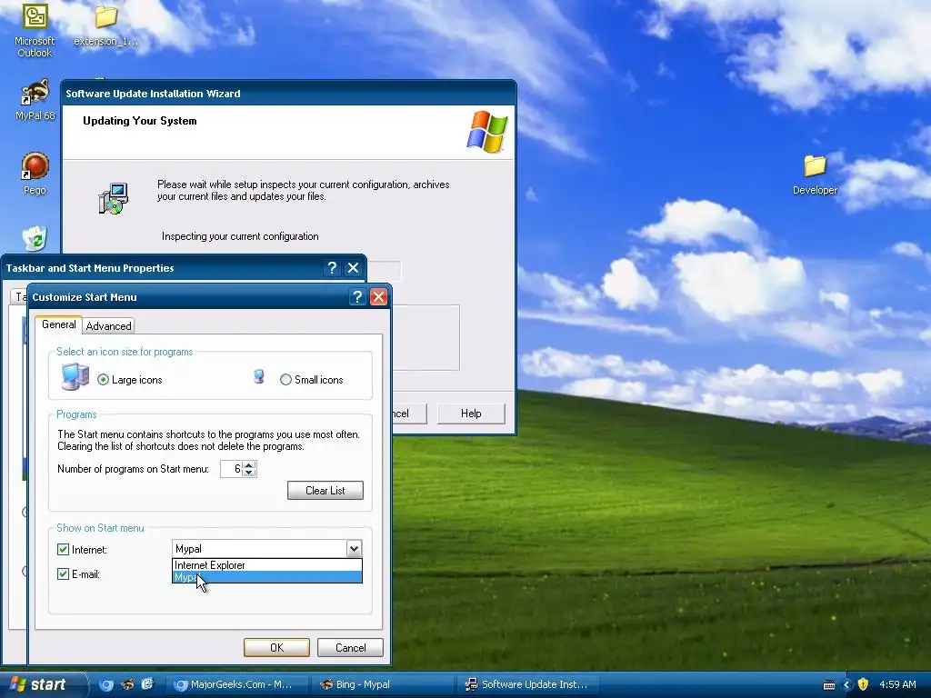Launch Chromium-style browser from Quick Launch

tap(106, 684)
